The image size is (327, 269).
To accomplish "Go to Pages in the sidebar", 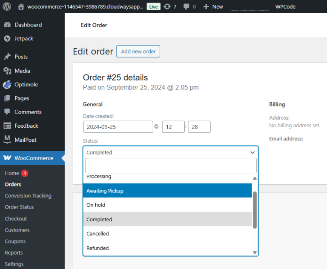I will tap(22, 98).
